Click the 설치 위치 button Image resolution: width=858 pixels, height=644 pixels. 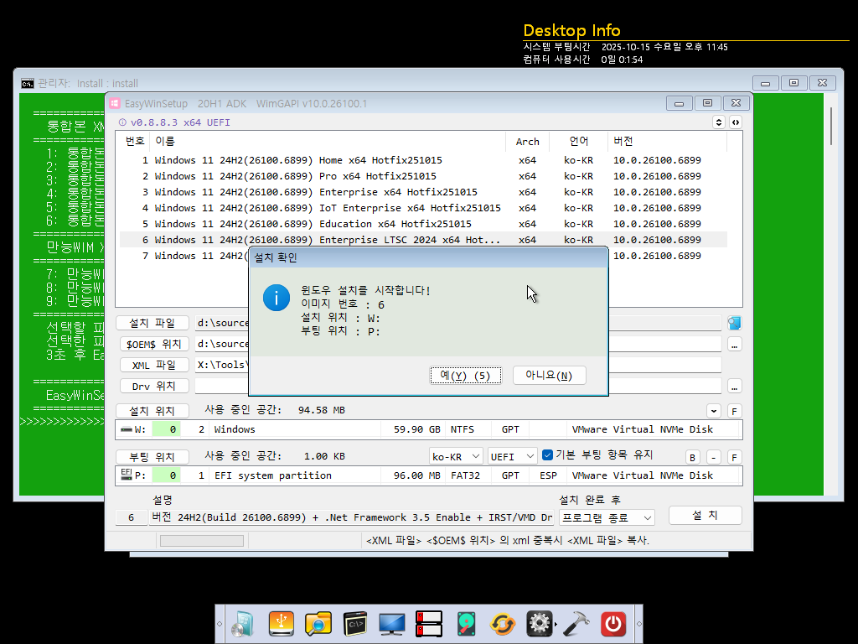tap(152, 411)
